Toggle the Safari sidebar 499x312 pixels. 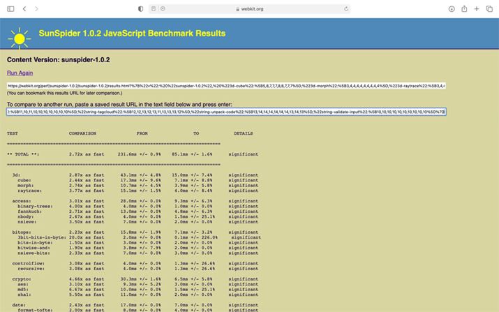click(10, 9)
